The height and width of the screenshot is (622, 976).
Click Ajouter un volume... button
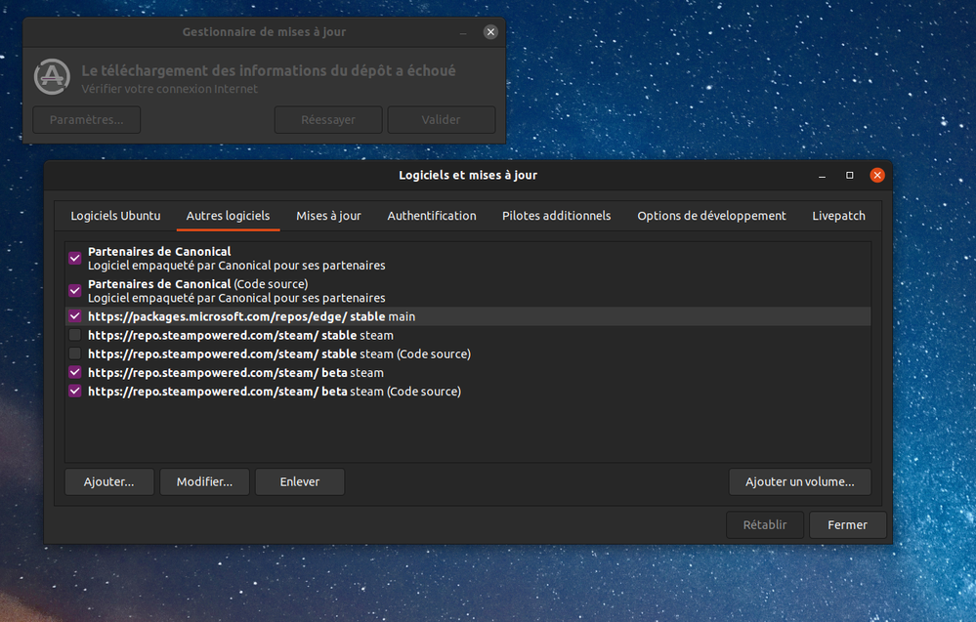click(800, 482)
